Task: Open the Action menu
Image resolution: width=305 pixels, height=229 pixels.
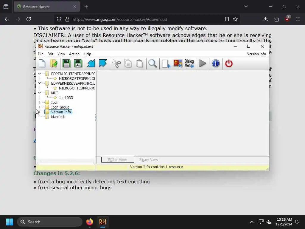Action: [x=74, y=54]
